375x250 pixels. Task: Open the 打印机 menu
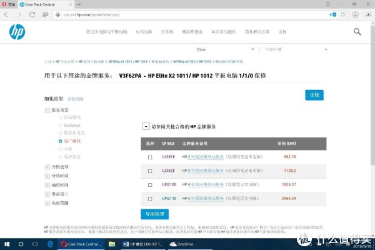pos(167,32)
